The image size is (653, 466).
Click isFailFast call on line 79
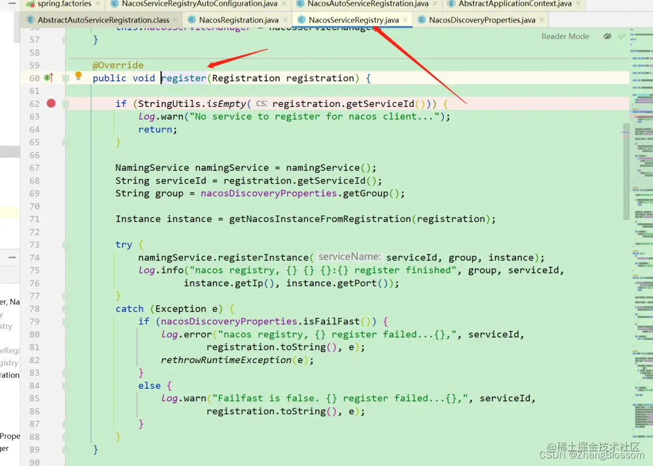pyautogui.click(x=331, y=321)
